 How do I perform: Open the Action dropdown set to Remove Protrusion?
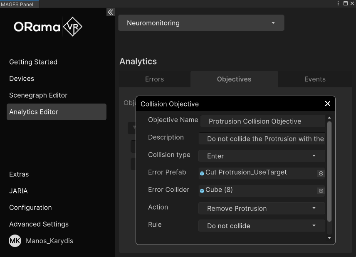point(262,208)
